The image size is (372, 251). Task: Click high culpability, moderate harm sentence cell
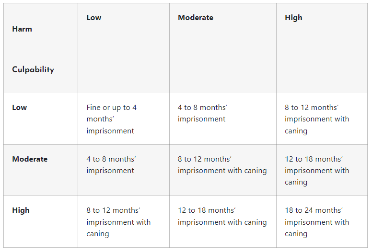tap(222, 216)
